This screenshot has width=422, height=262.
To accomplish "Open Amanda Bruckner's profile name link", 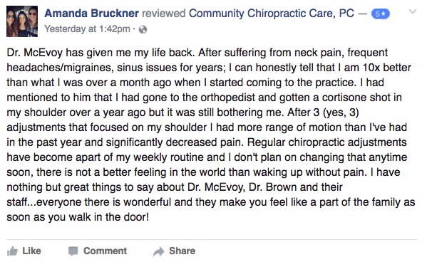I will click(91, 13).
